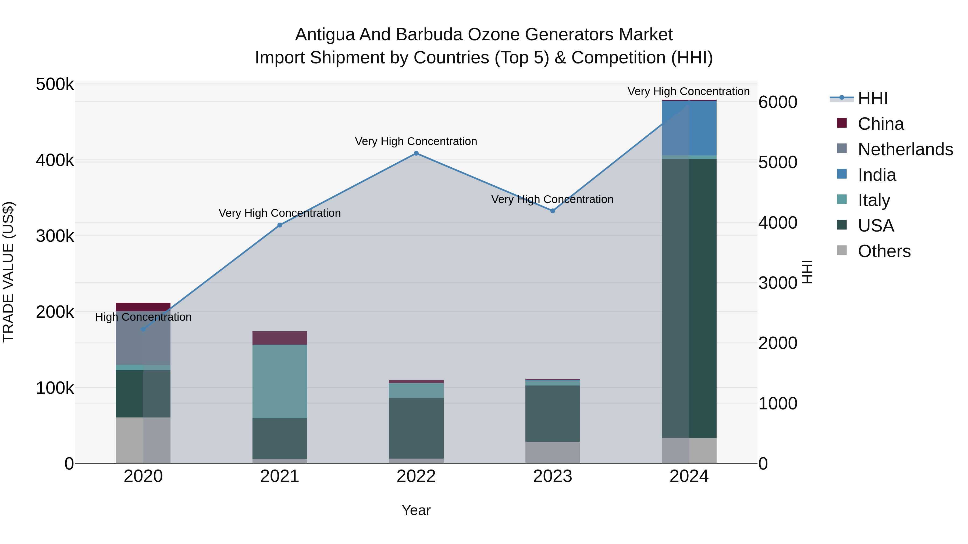The image size is (968, 544).
Task: Click 'Very High Concentration' annotation above 2023
Action: click(552, 199)
